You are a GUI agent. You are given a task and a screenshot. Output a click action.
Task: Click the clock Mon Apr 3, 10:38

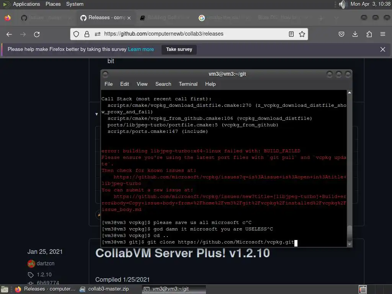pos(370,4)
